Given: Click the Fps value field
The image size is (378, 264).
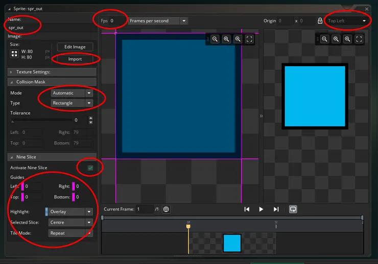Looking at the screenshot, I should point(118,21).
